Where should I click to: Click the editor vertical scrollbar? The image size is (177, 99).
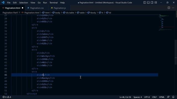coord(176,52)
